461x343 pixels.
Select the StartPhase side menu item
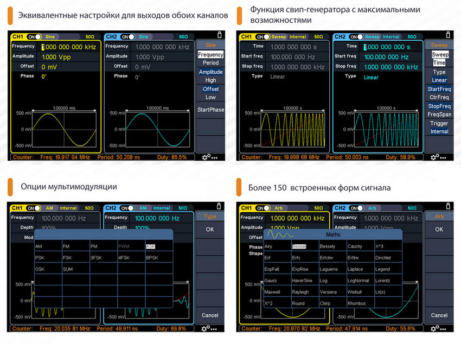click(210, 110)
